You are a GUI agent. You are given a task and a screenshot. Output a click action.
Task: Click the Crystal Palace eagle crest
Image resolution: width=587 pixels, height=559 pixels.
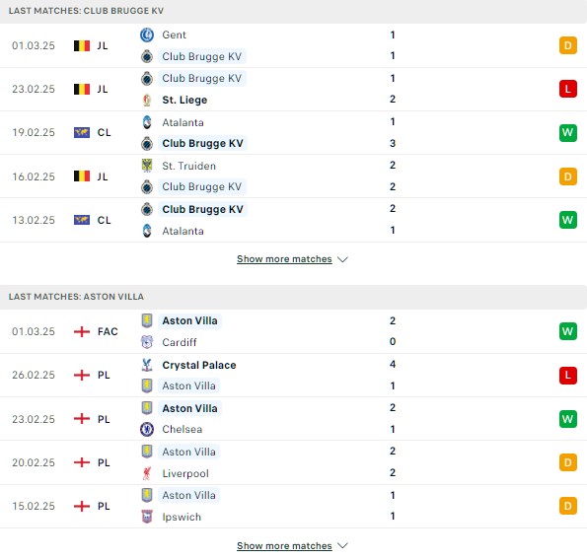(147, 365)
